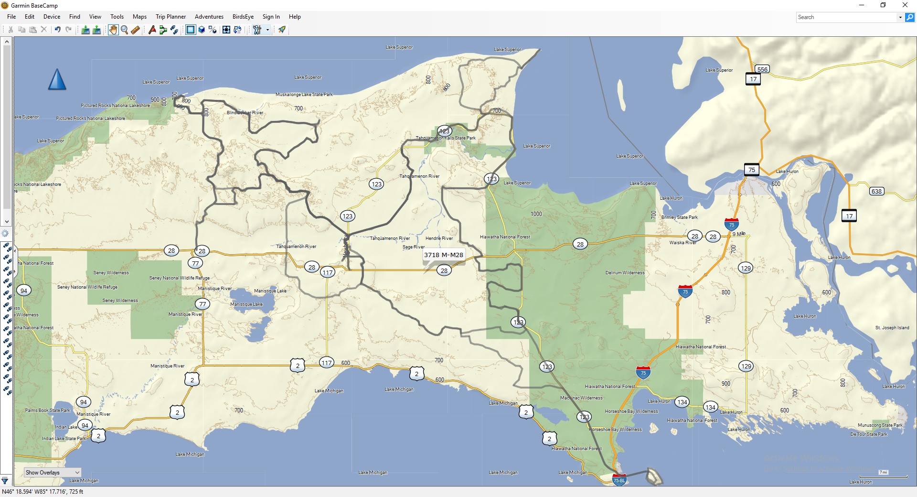Screen dimensions: 917x497
Task: Click the Muskallonge Lake State Park label
Action: click(x=304, y=95)
